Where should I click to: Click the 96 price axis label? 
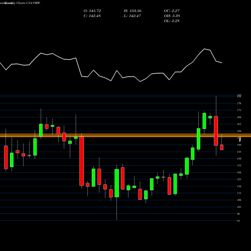click(x=238, y=214)
